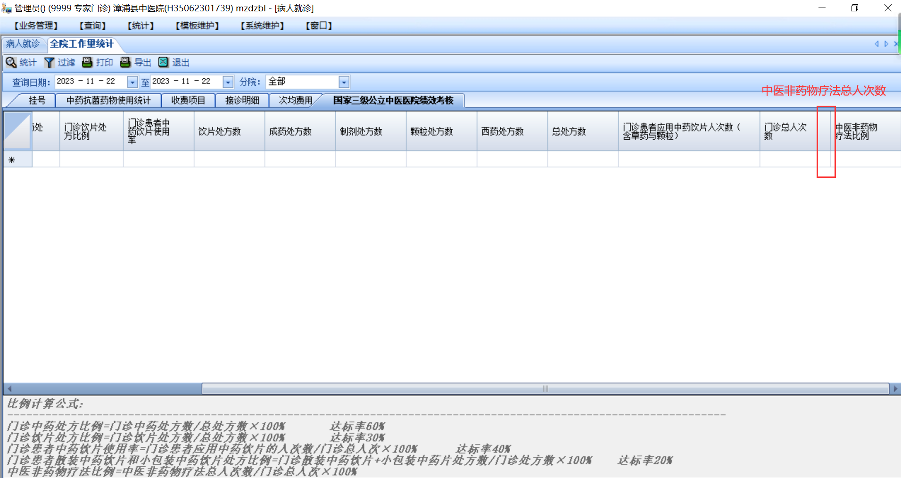This screenshot has height=478, width=901.
Task: Click the 总处方数 column header
Action: (583, 131)
